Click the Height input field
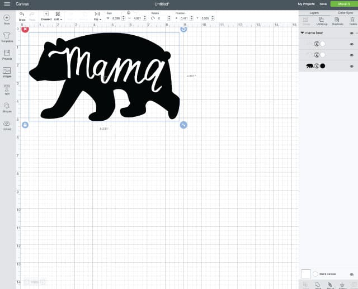 138,18
